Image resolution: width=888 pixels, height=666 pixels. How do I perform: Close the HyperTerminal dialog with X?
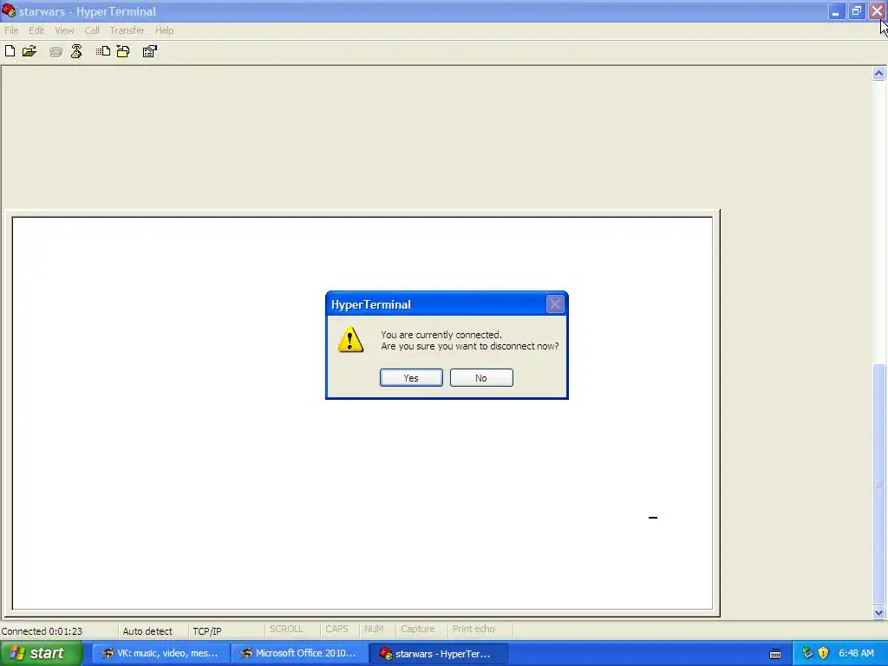click(x=555, y=304)
